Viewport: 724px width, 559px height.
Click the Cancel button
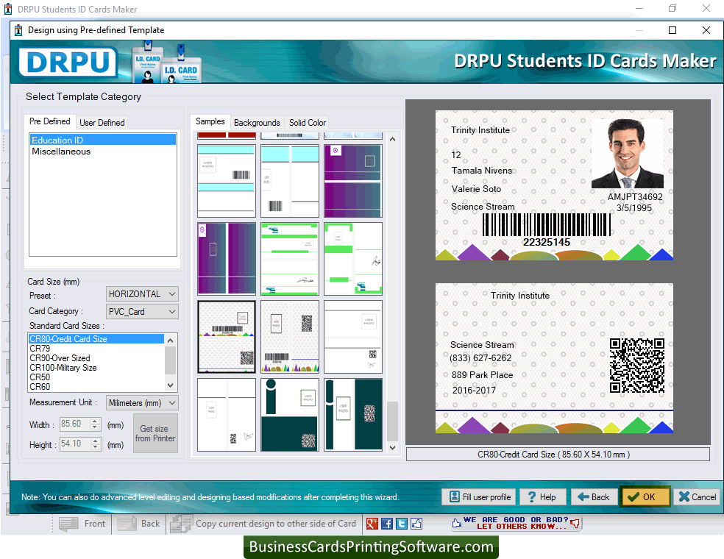[x=698, y=496]
